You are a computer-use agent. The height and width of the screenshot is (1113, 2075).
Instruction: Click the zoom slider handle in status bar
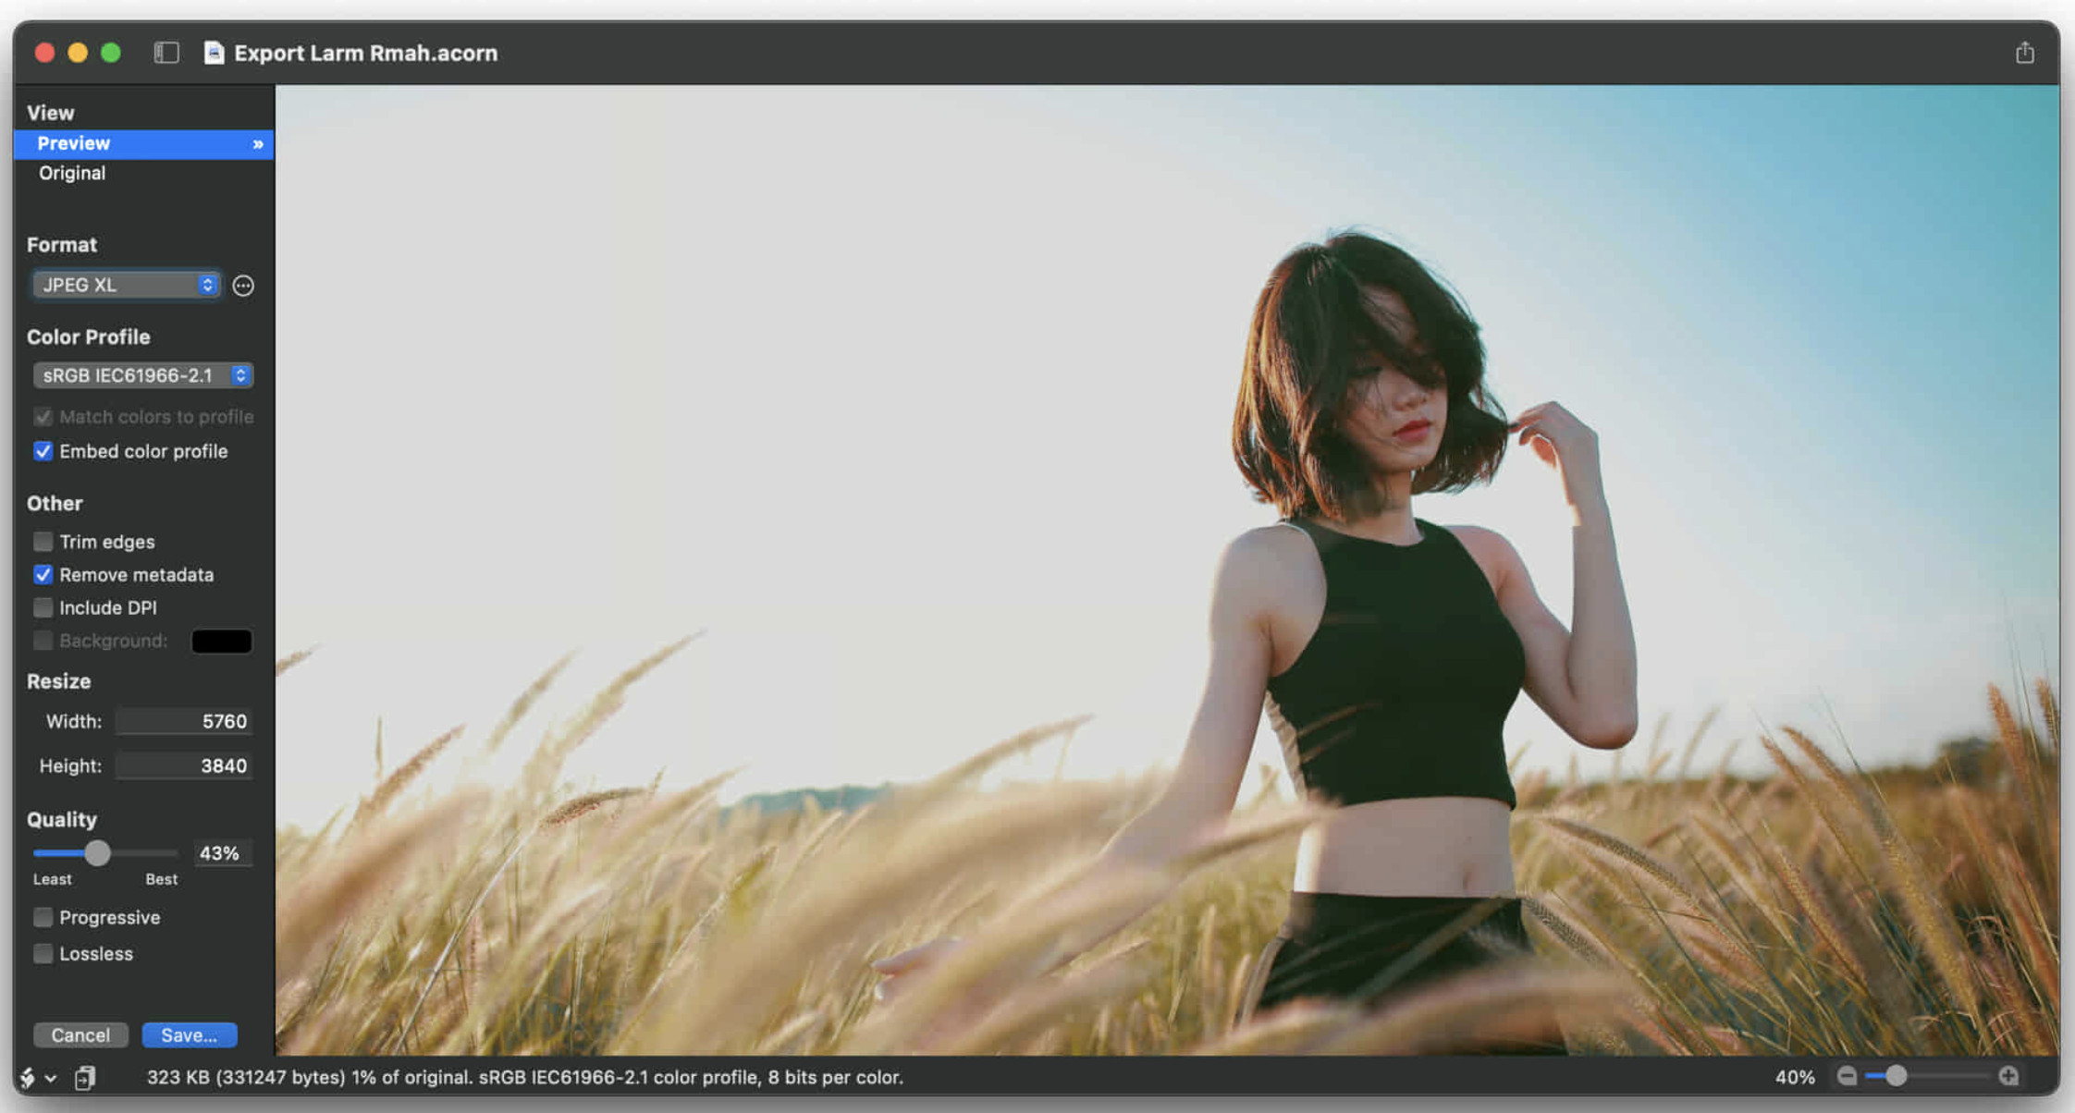(x=1896, y=1076)
